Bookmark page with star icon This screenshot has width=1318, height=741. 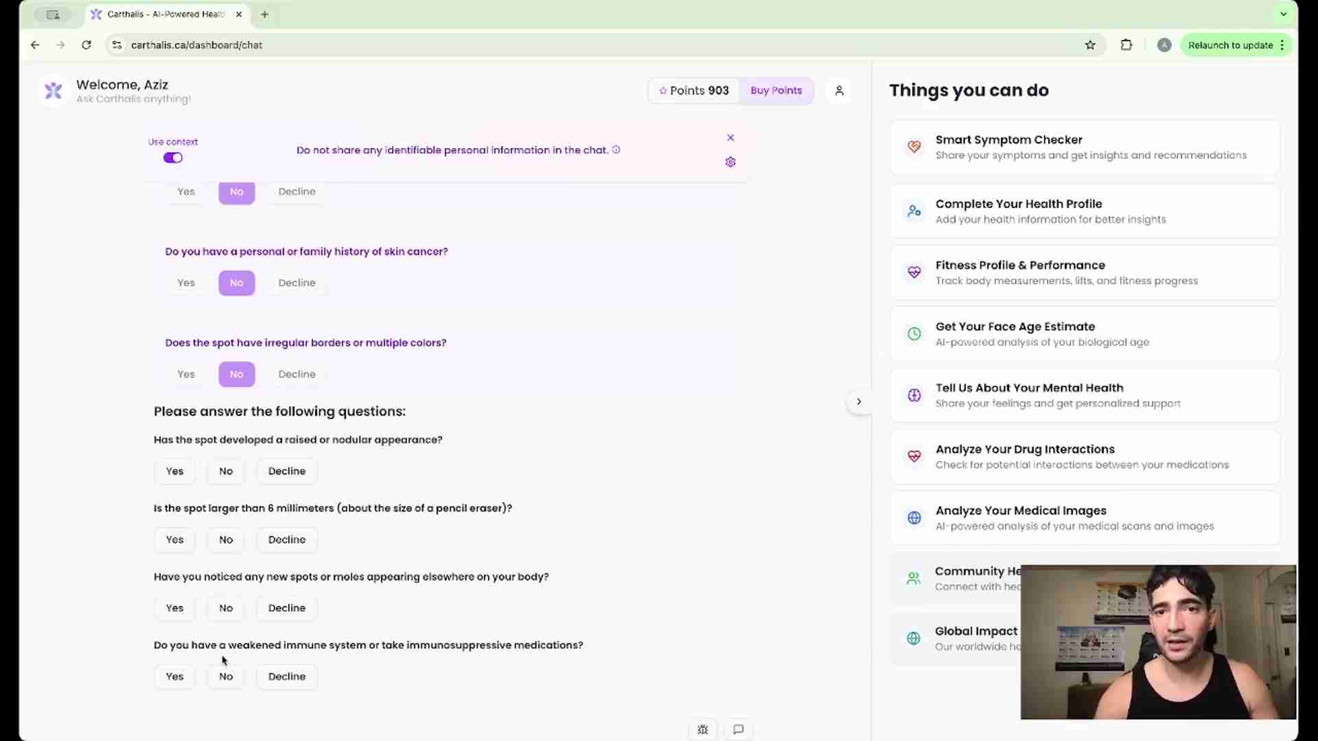click(1090, 45)
